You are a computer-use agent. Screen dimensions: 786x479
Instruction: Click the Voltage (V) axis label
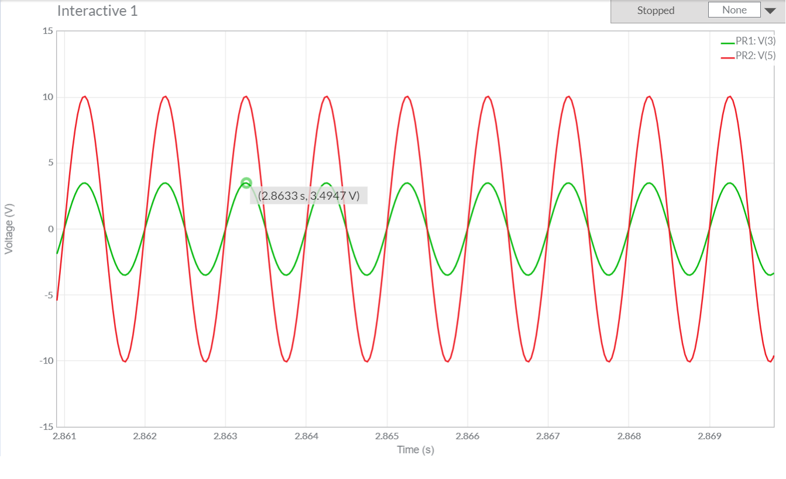pyautogui.click(x=9, y=228)
